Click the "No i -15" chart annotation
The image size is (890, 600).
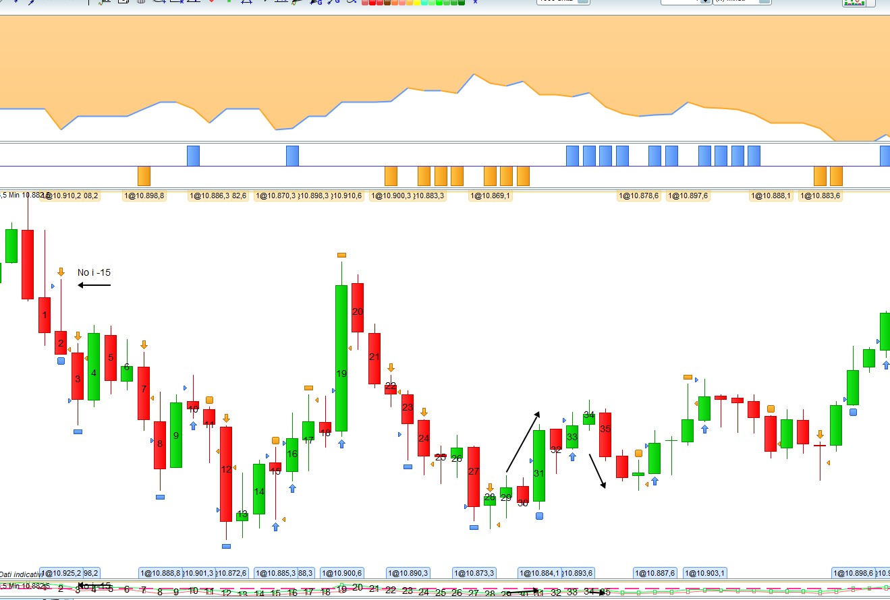point(94,272)
